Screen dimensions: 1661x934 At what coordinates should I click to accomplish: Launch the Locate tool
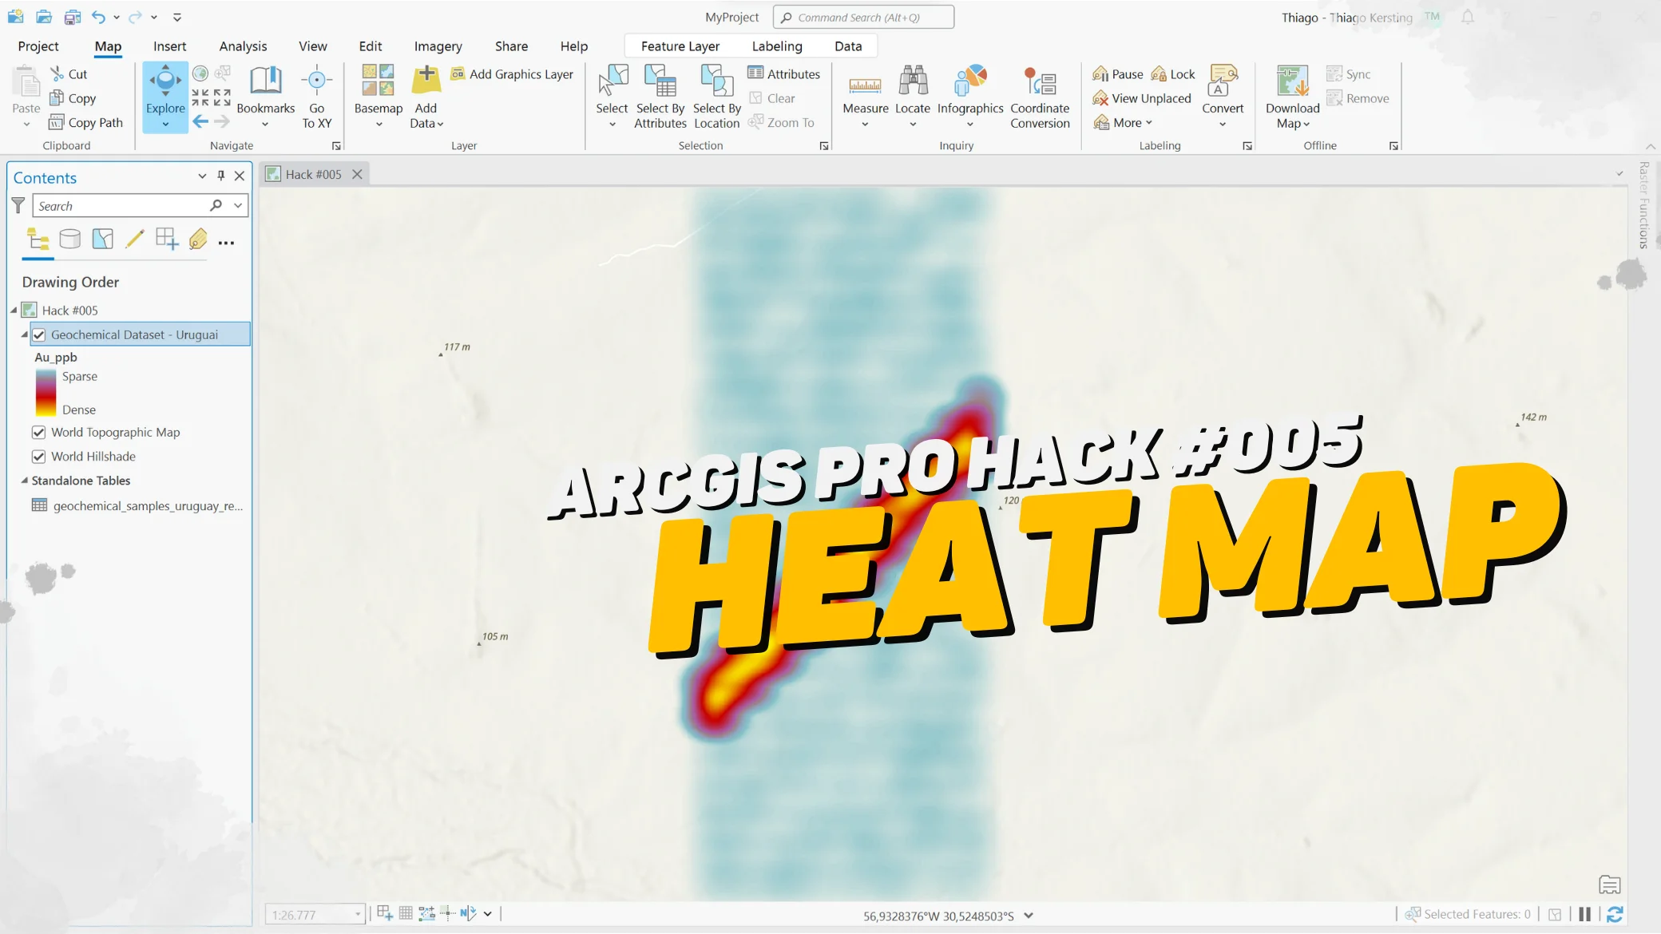click(913, 96)
